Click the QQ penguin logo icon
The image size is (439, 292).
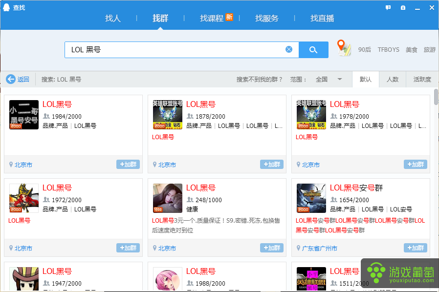click(x=6, y=7)
